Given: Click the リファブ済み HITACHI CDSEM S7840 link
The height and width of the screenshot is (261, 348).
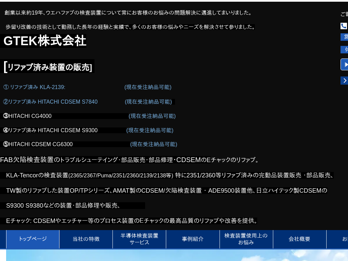Looking at the screenshot, I should 50,102.
